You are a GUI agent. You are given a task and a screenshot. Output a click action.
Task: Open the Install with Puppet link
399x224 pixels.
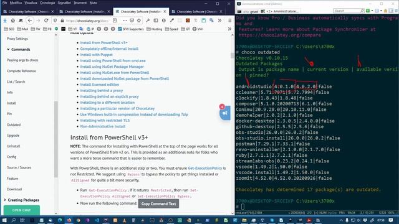pos(97,55)
